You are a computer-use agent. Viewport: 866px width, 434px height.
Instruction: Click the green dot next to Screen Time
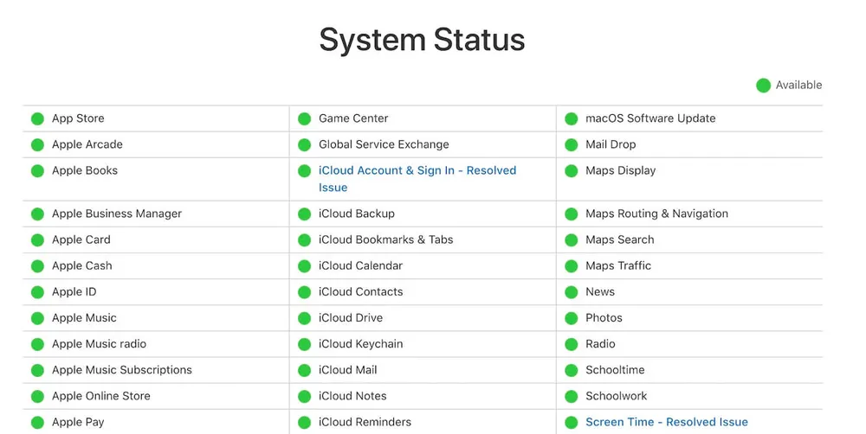[571, 423]
